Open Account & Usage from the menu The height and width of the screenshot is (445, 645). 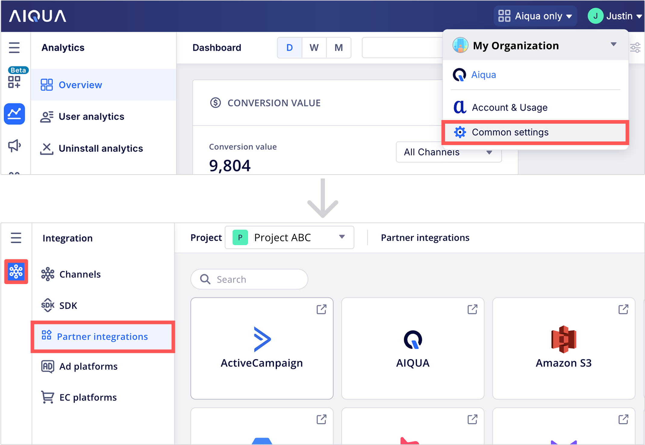[535, 107]
